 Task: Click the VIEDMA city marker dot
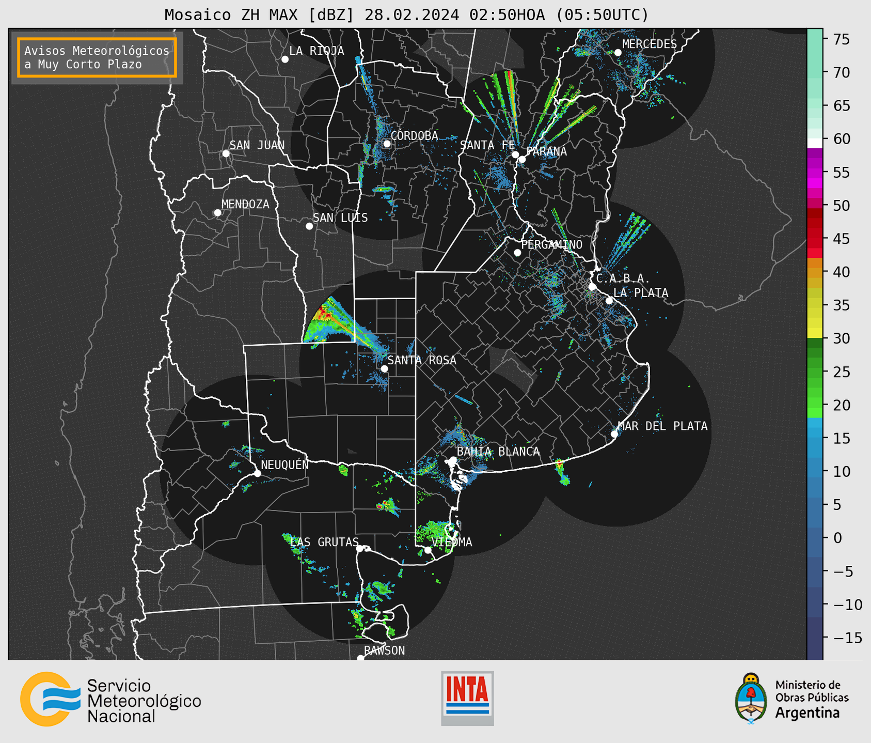click(427, 550)
